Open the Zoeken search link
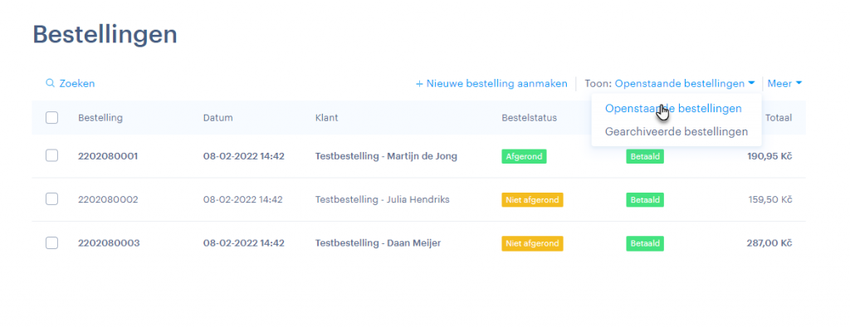The height and width of the screenshot is (328, 850). 71,84
